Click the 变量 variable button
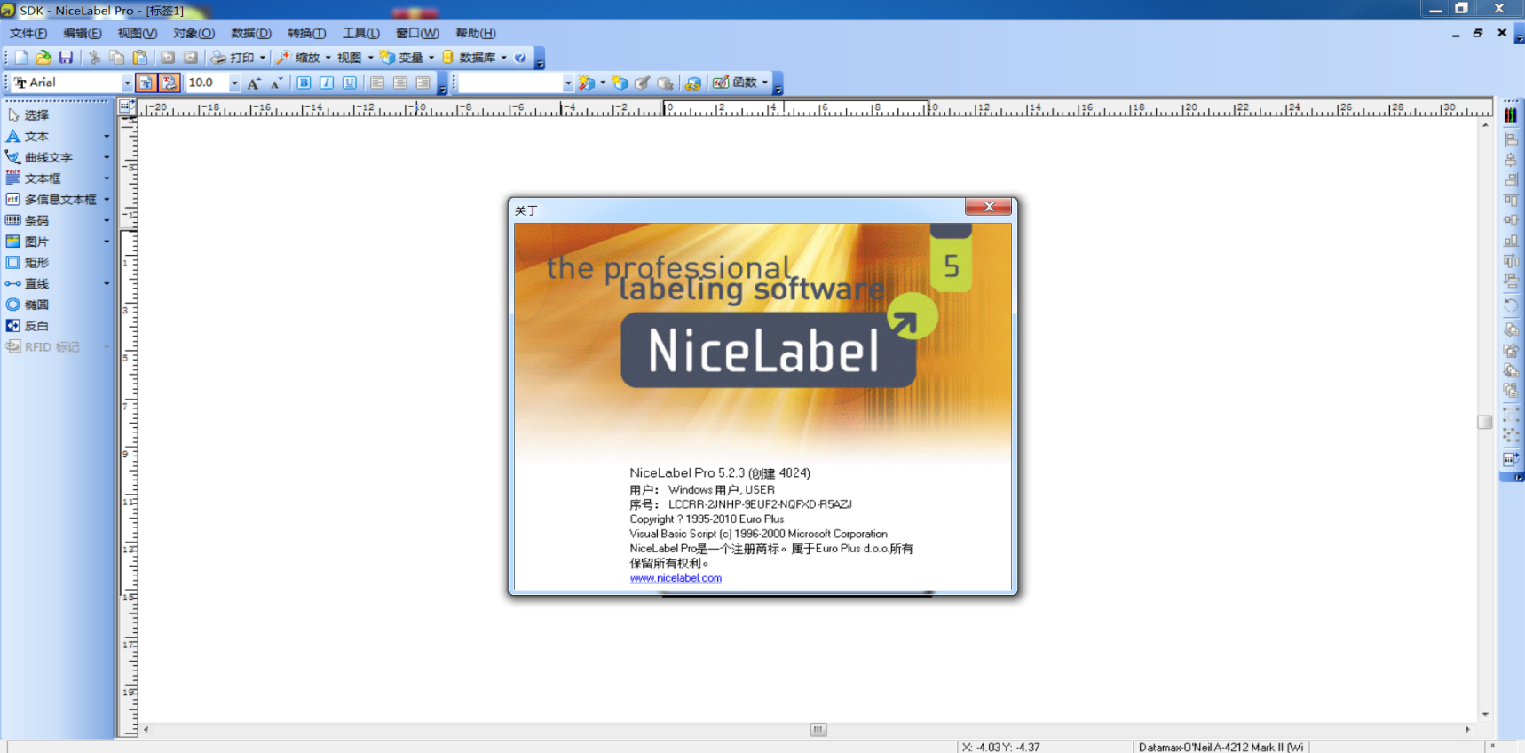Image resolution: width=1525 pixels, height=753 pixels. point(402,58)
